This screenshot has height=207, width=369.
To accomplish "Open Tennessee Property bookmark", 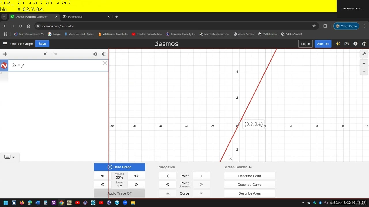I will pyautogui.click(x=180, y=34).
